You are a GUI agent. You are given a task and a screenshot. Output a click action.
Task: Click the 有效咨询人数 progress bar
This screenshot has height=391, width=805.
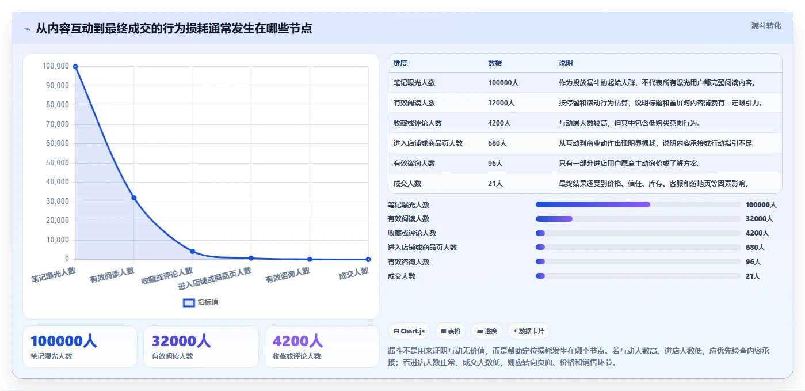coord(638,262)
